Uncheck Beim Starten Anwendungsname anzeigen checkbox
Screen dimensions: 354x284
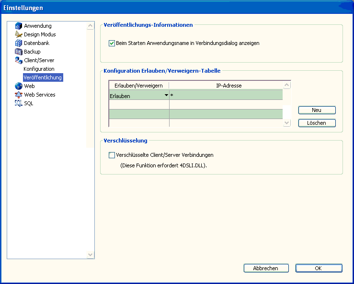tap(112, 43)
